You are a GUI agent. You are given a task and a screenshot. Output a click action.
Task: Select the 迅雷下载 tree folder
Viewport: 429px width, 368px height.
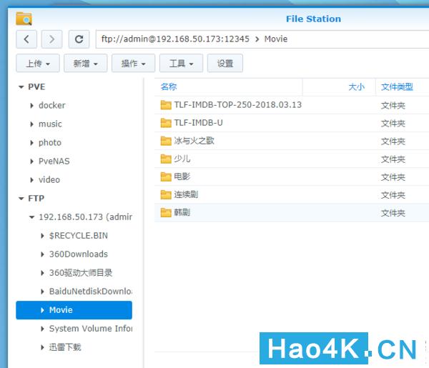65,347
